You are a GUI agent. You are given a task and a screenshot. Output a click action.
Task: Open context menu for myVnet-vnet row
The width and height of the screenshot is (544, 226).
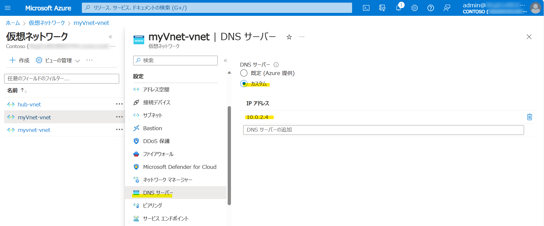[x=119, y=117]
